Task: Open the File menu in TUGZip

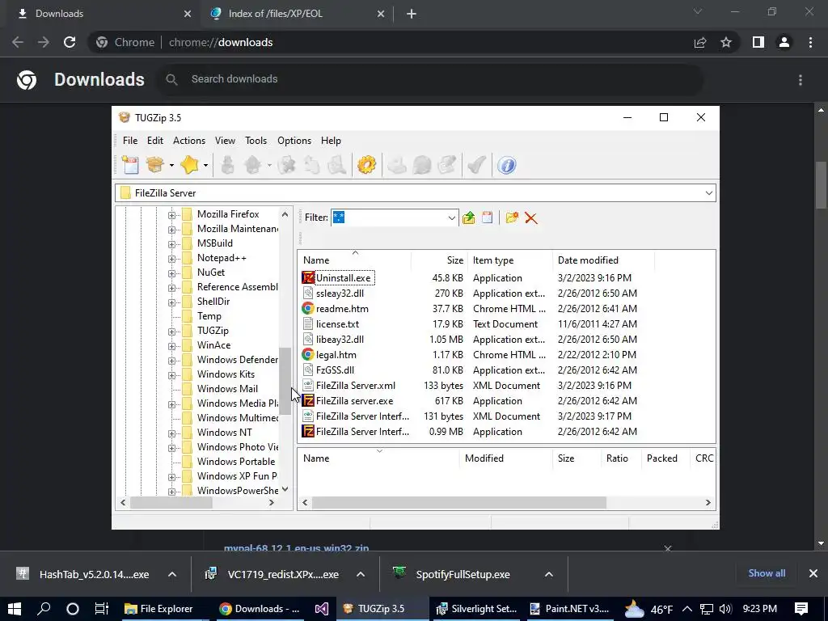Action: pos(130,141)
